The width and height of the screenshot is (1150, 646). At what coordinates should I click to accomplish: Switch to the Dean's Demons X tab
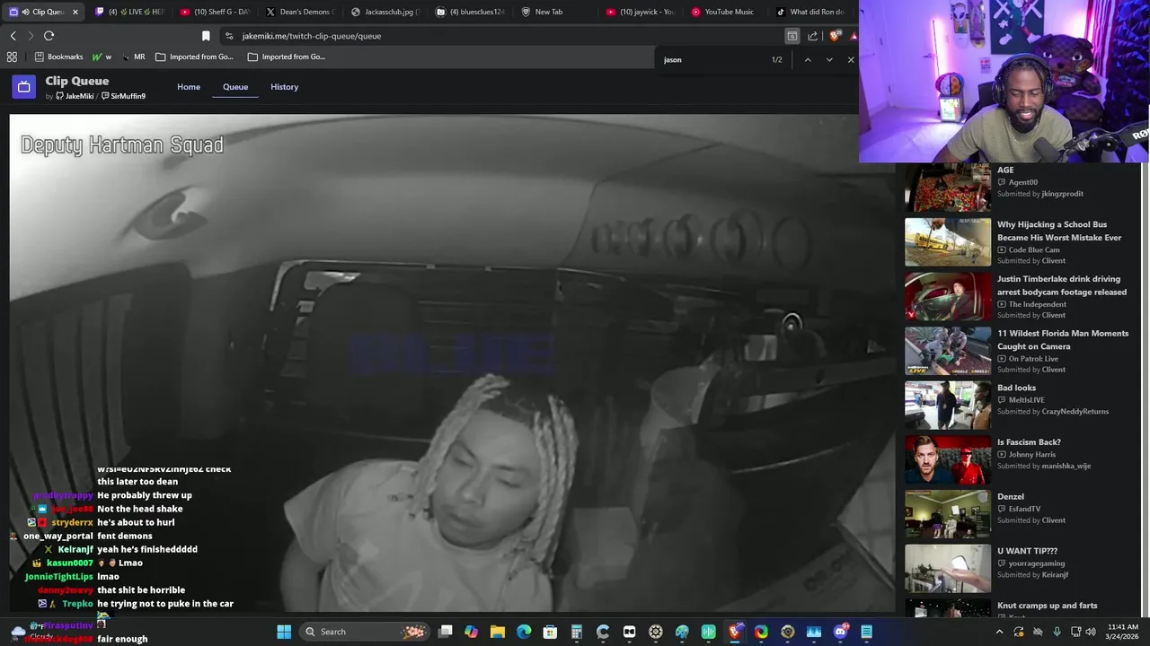pyautogui.click(x=301, y=12)
